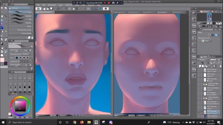Viewport: 223px width, 125px height.
Task: Choose the Hard airbrush sub tool
Action: (x=20, y=12)
